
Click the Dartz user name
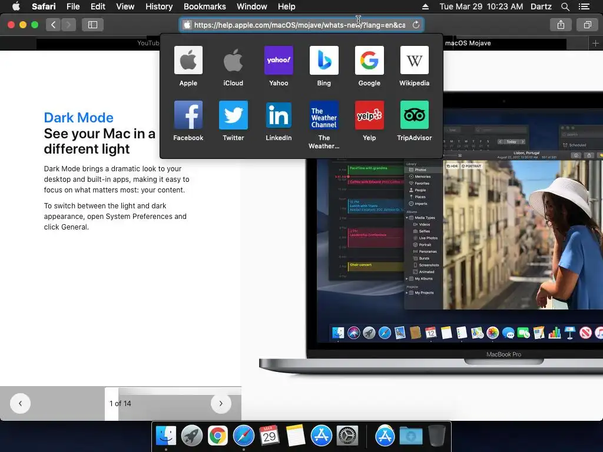[541, 6]
